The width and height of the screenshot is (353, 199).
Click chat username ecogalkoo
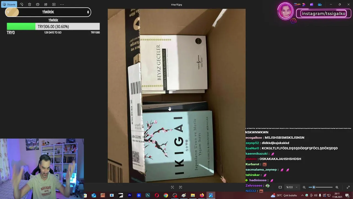point(254,138)
